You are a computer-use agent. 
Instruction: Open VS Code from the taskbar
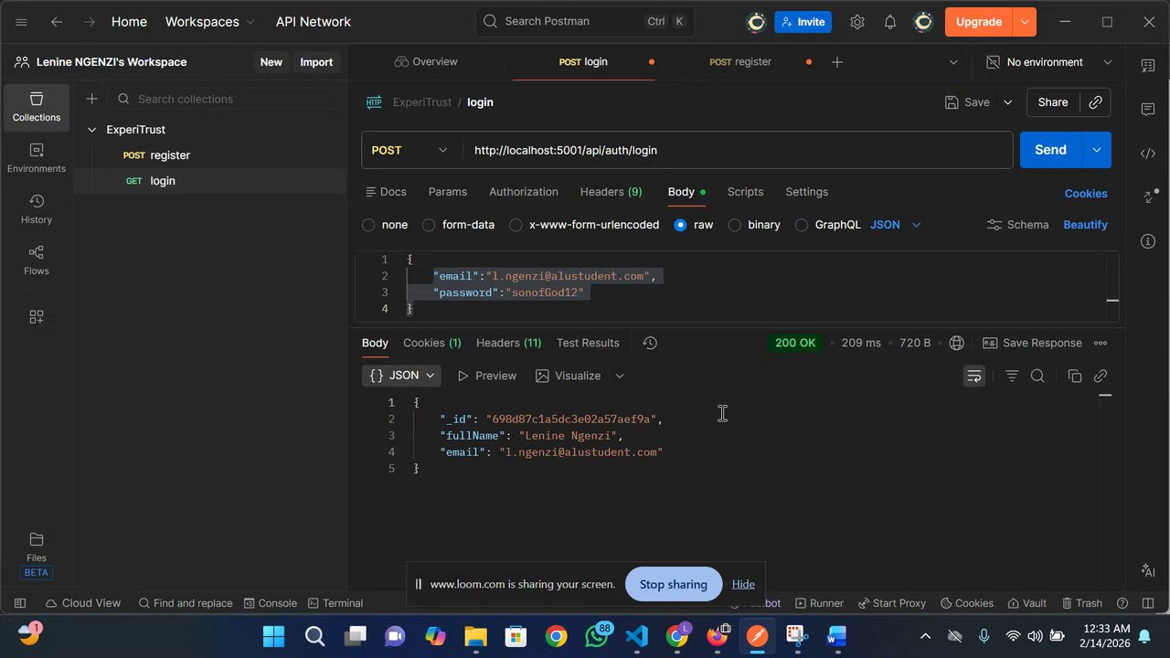(637, 636)
